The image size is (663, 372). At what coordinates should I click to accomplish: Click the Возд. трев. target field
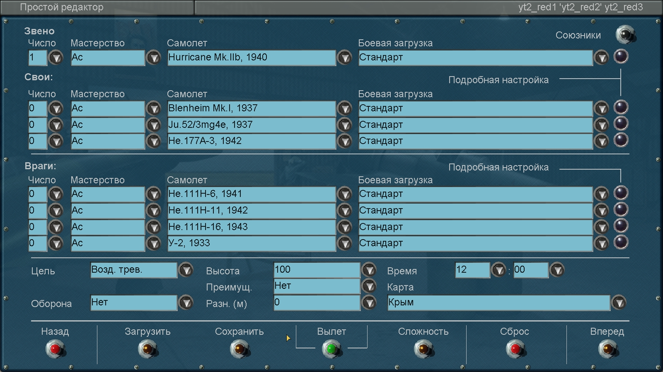[134, 270]
